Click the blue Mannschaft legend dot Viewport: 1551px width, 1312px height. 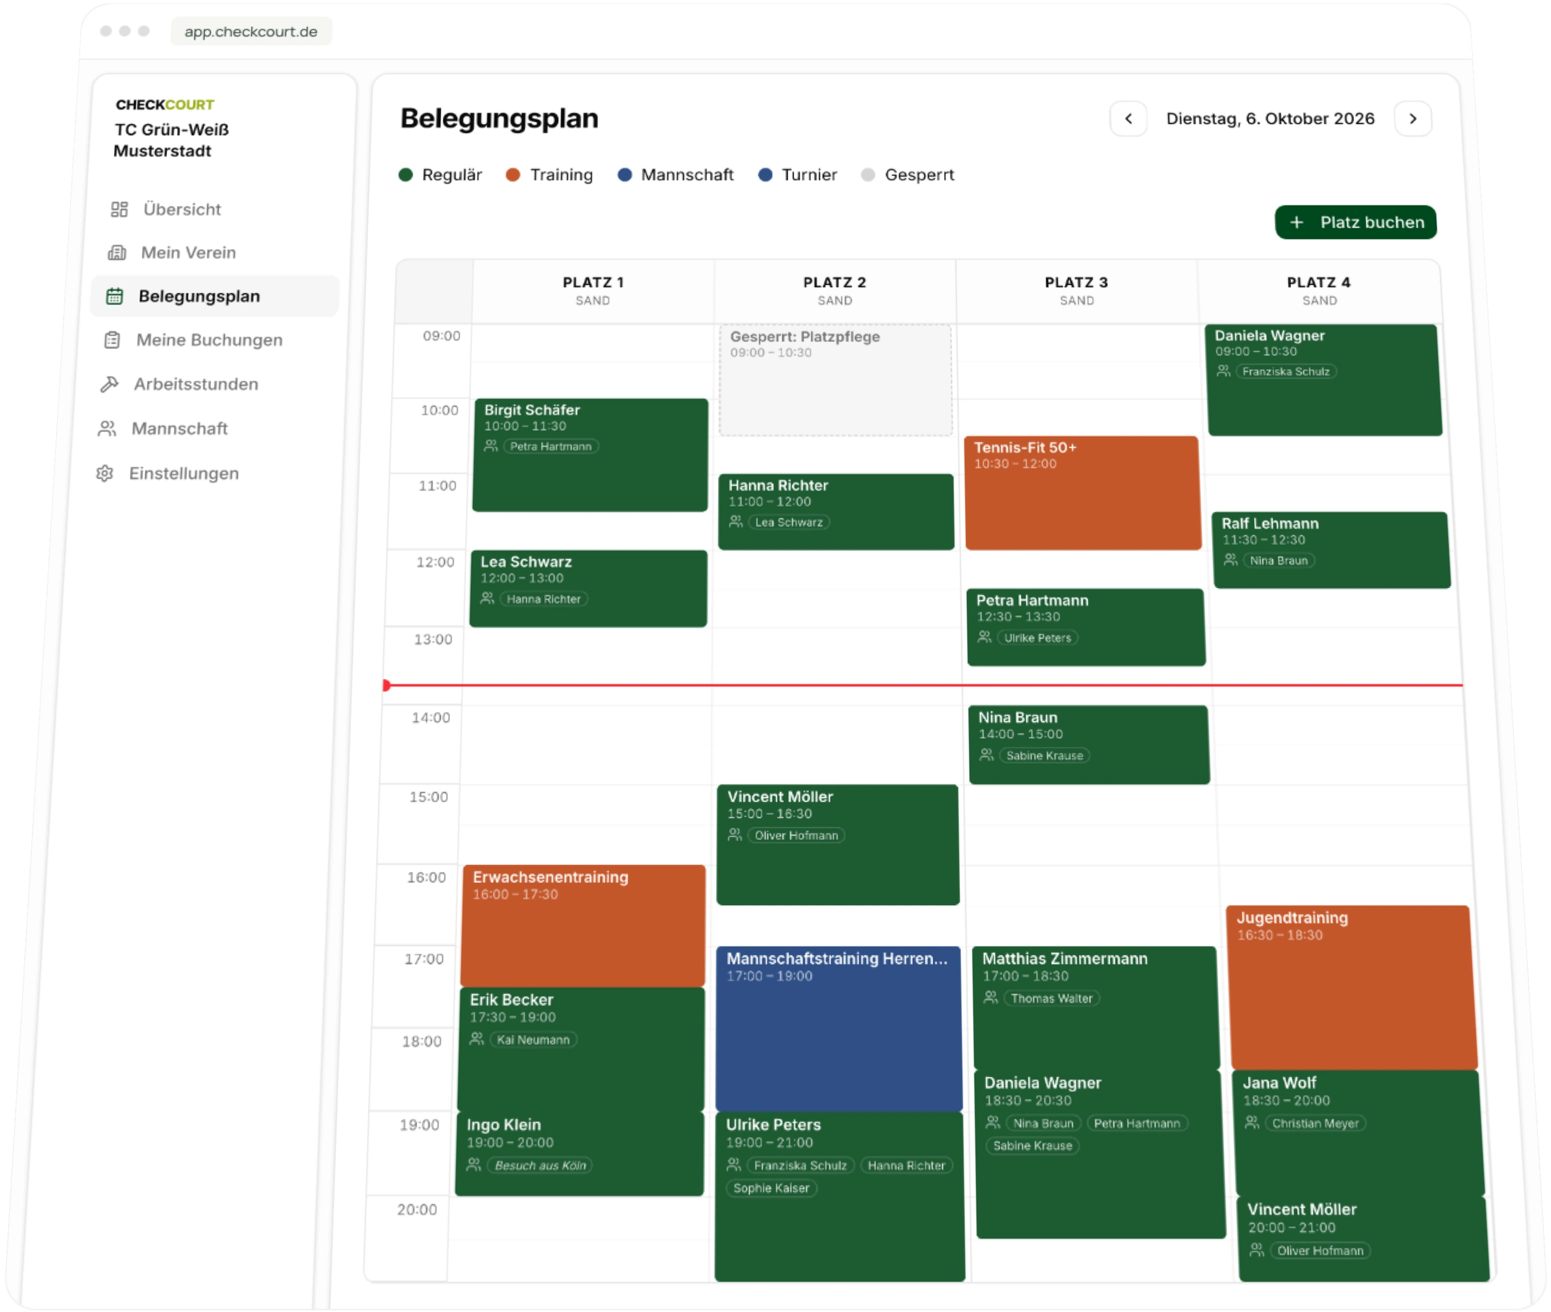coord(624,175)
